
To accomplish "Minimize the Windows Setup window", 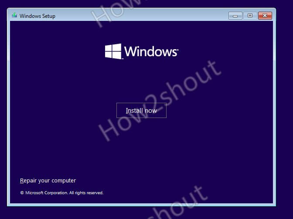I will pyautogui.click(x=235, y=16).
